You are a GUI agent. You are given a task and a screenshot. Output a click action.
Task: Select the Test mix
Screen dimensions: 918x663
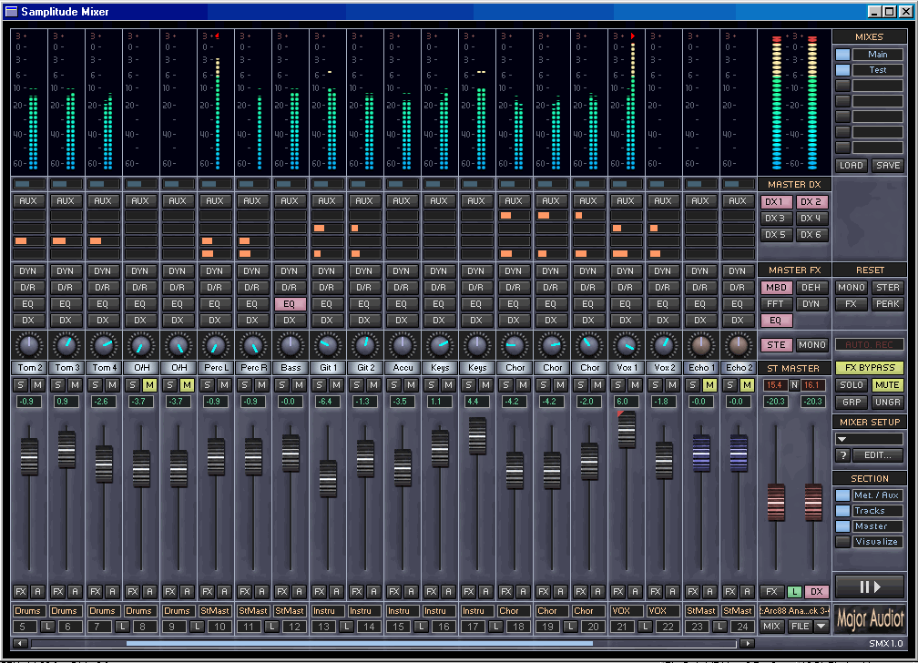877,69
